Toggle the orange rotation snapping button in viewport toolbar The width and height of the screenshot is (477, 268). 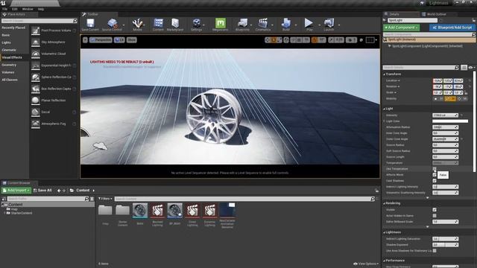(x=315, y=39)
